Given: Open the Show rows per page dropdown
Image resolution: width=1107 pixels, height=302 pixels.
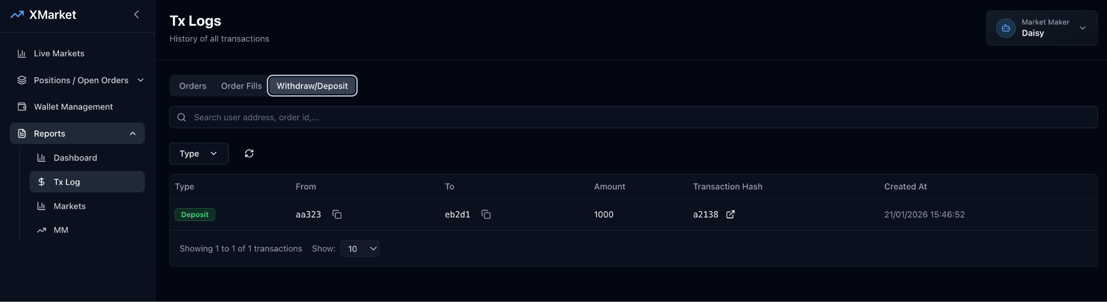Looking at the screenshot, I should coord(360,249).
